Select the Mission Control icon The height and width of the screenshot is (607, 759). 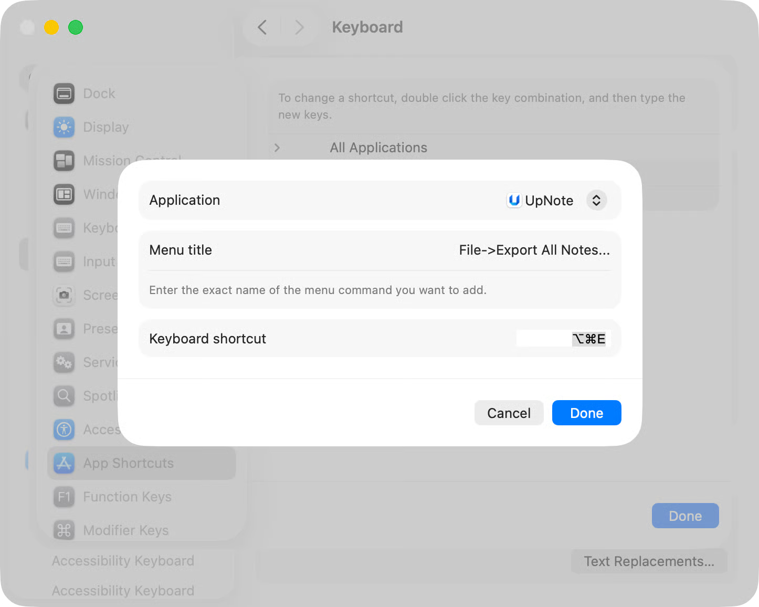point(64,161)
